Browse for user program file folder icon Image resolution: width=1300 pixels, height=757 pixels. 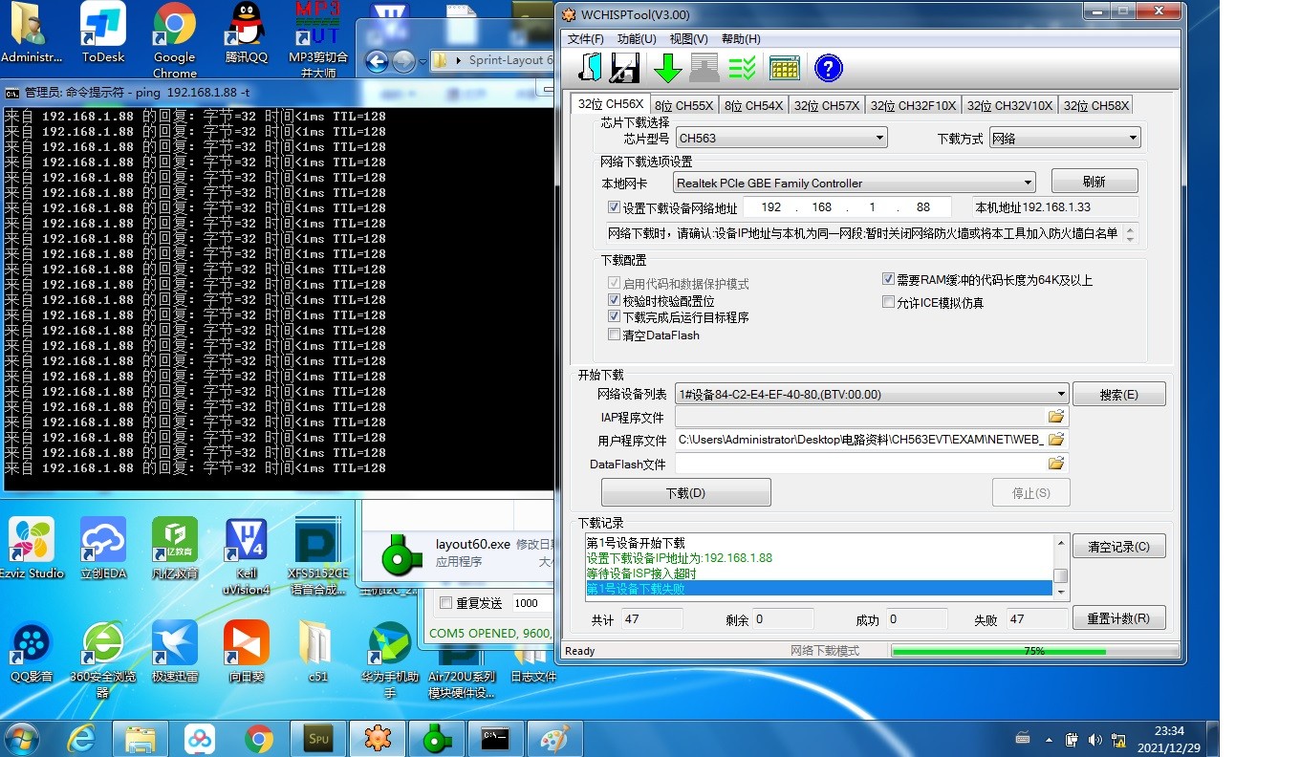1056,440
